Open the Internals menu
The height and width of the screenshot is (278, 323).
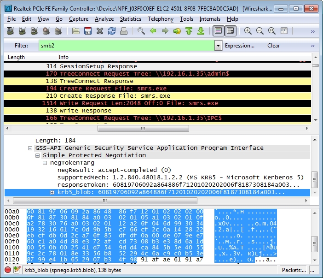[210, 19]
